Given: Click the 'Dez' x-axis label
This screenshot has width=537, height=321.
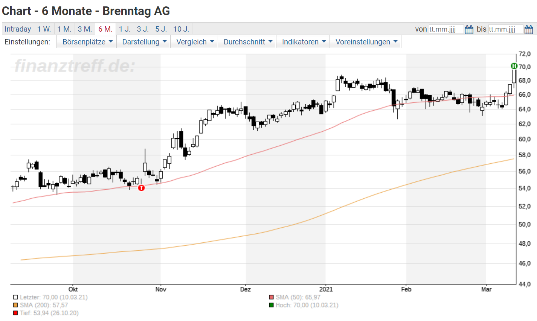Looking at the screenshot, I should 246,289.
